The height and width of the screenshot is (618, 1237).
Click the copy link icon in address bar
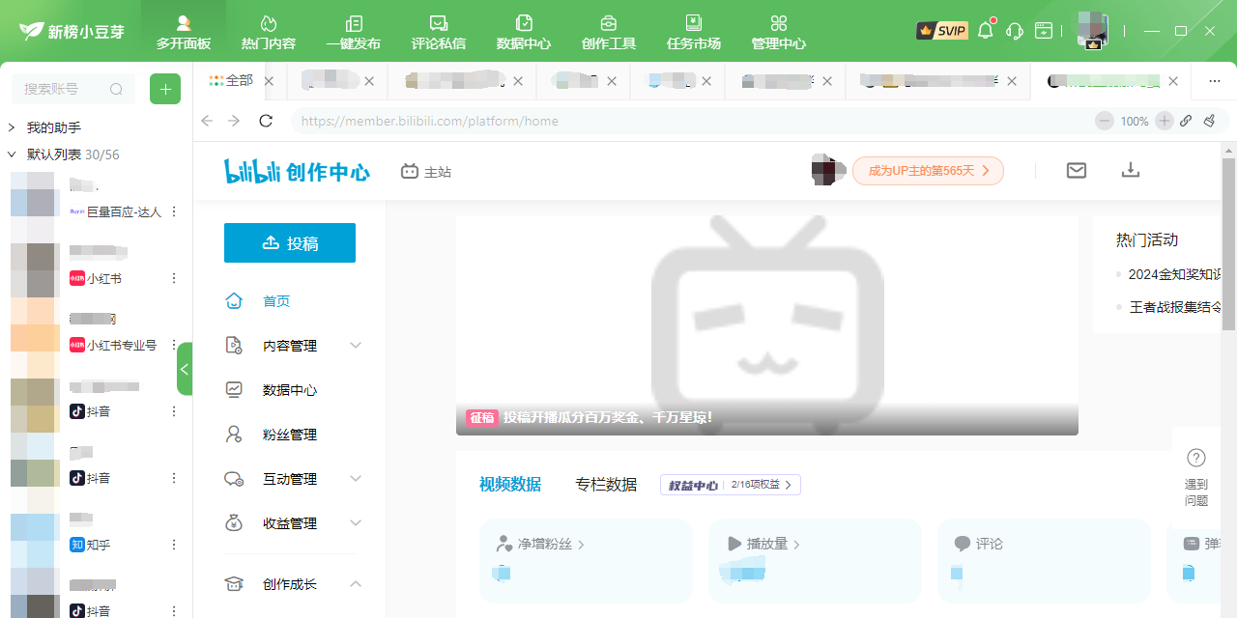1186,121
